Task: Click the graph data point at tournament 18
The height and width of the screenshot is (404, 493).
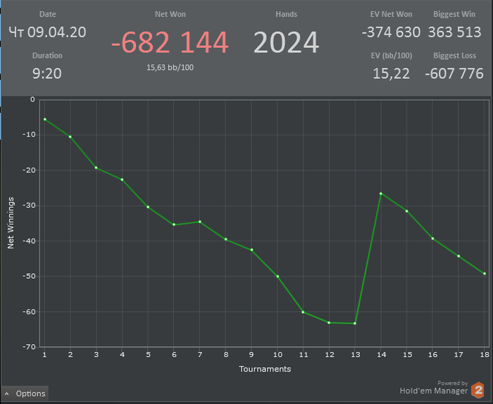Action: point(485,274)
